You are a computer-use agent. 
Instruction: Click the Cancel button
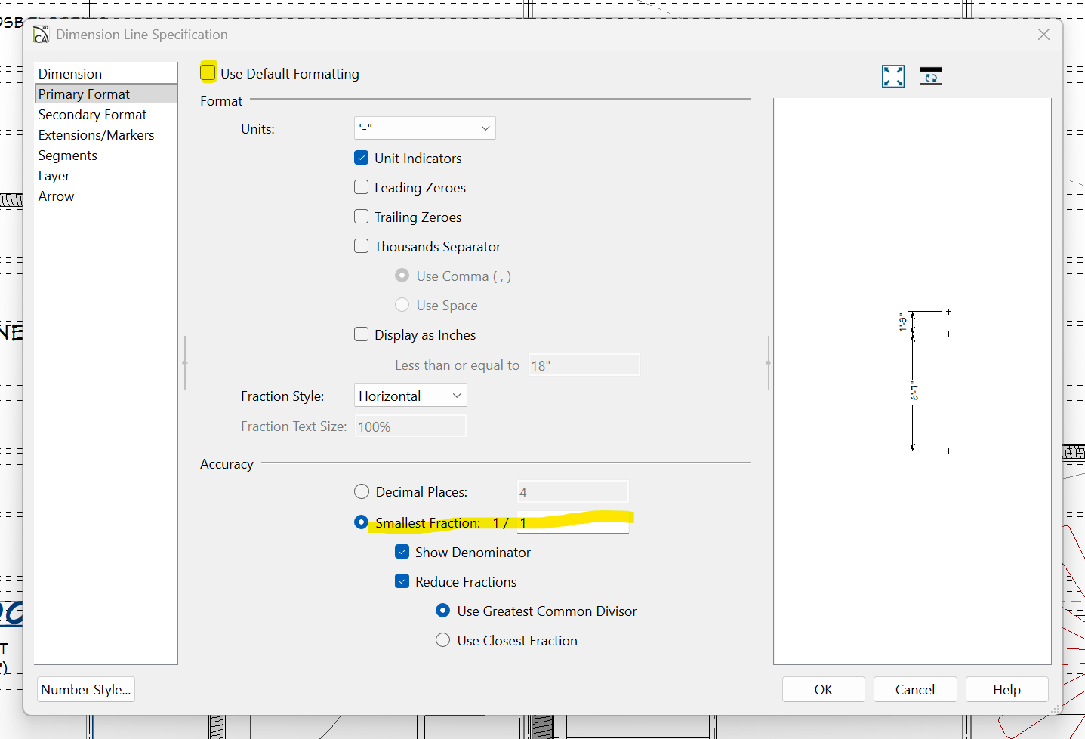(914, 689)
